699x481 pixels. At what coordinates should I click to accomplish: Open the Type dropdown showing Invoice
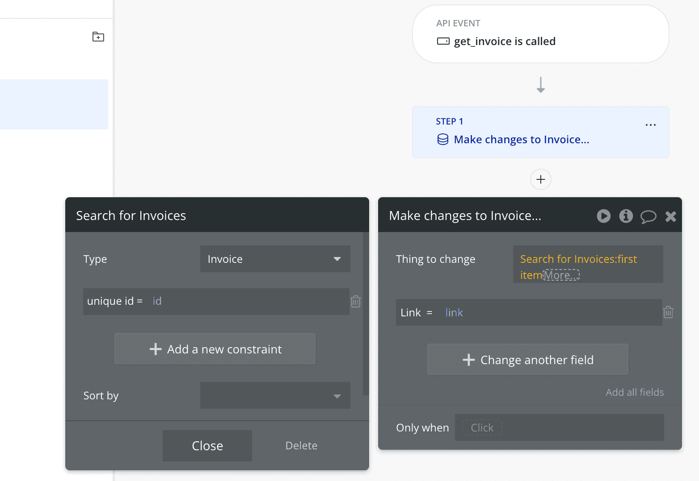[275, 259]
